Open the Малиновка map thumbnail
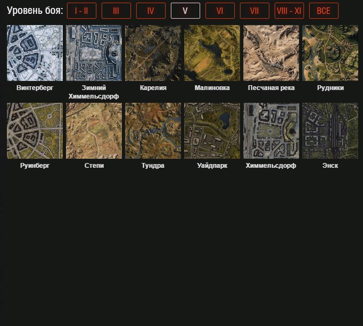 pos(212,53)
